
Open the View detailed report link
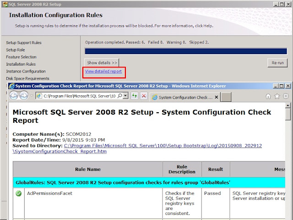tap(103, 71)
